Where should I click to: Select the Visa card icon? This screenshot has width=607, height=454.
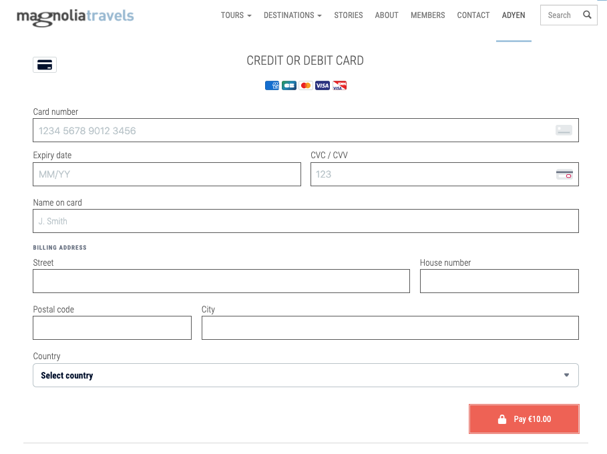pos(322,85)
